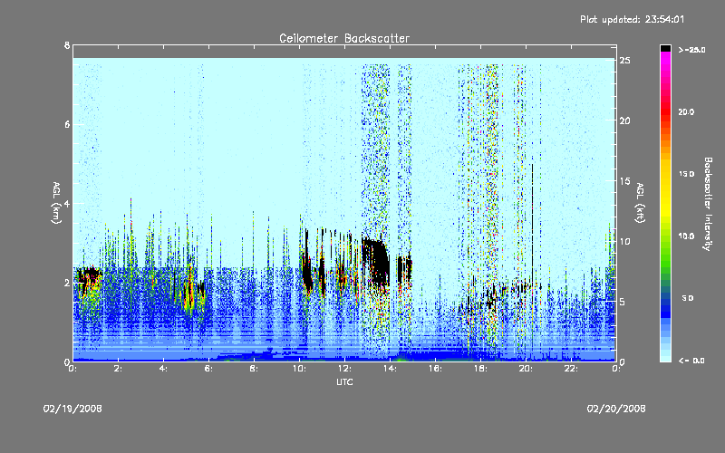Click the black top of the colorbar
Screen dimensions: 725x453
click(x=665, y=48)
